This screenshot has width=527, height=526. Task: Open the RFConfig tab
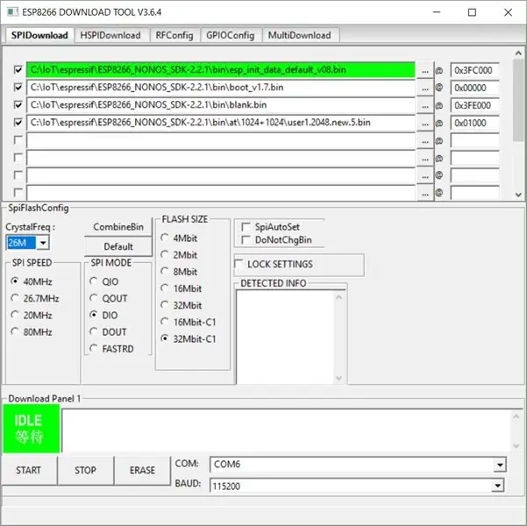[x=174, y=35]
